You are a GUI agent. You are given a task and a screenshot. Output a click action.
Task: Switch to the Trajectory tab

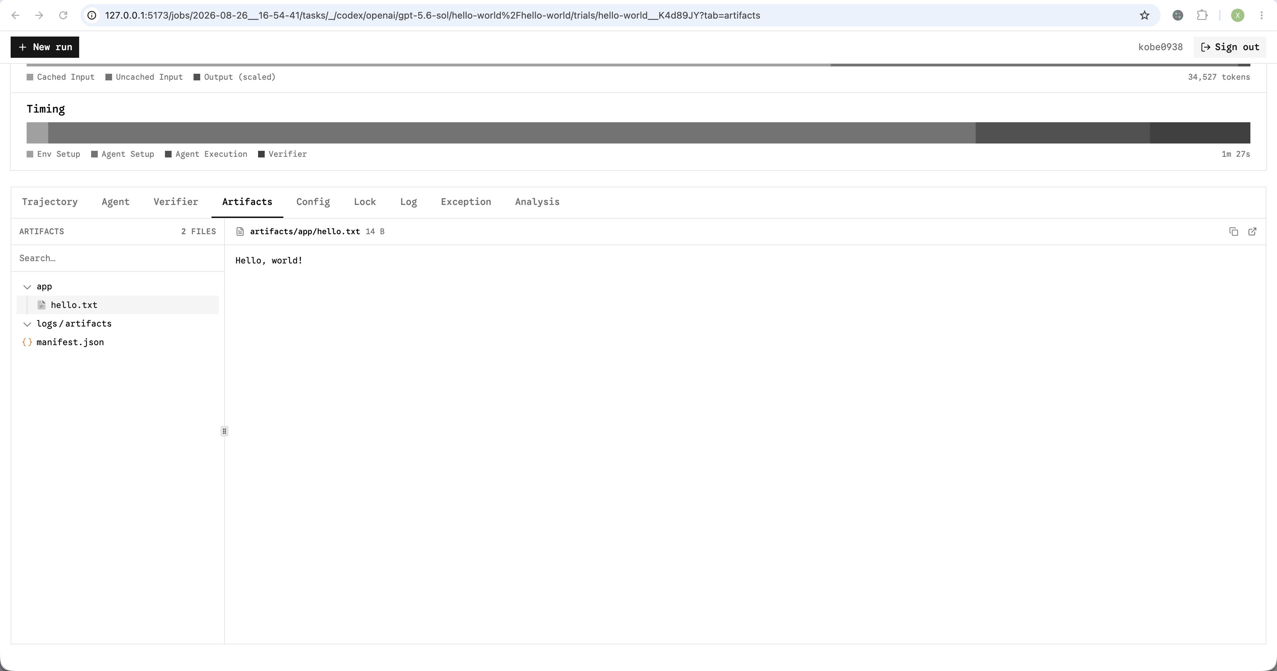click(50, 202)
